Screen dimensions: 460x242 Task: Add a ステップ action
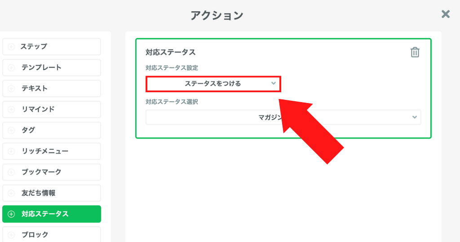coord(52,47)
